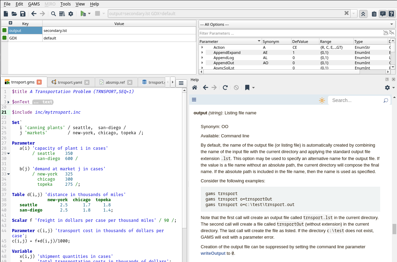Collapse the parameter editor with double-chevron button
The image size is (397, 262).
(x=363, y=14)
